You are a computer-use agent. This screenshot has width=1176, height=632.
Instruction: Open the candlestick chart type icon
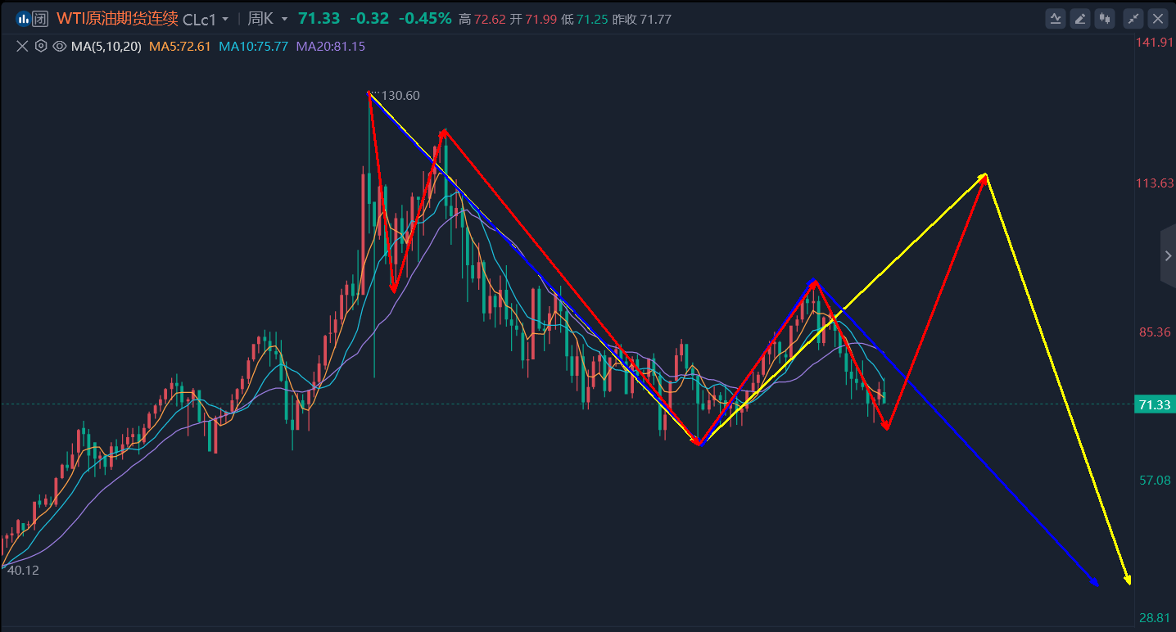(1106, 18)
